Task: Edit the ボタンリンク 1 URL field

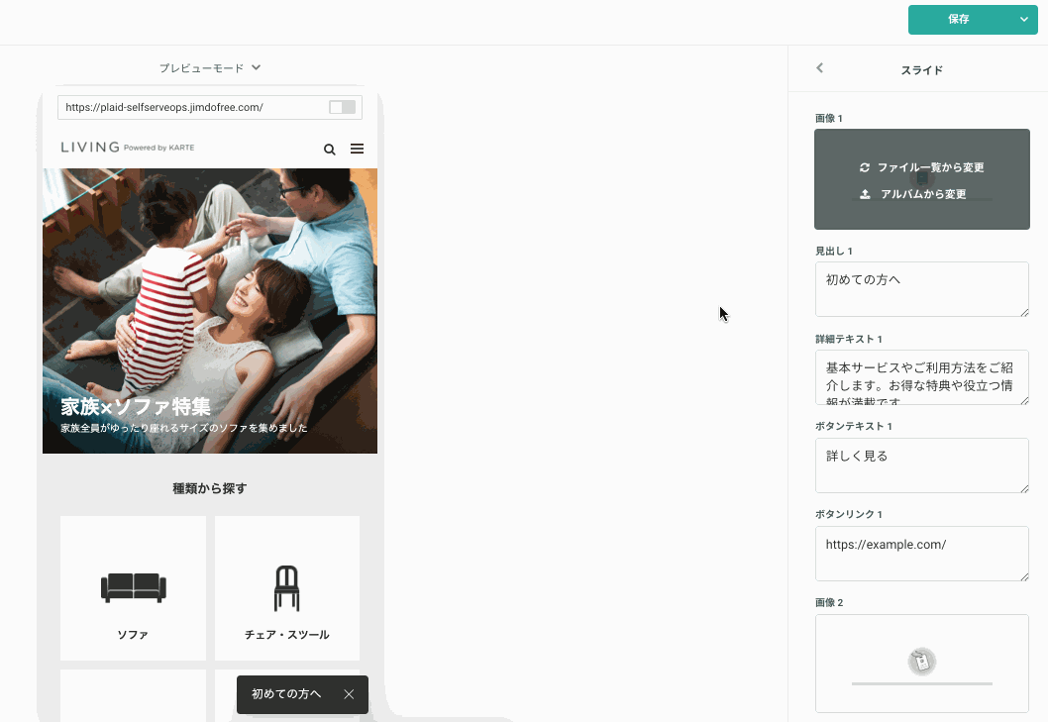Action: click(921, 554)
